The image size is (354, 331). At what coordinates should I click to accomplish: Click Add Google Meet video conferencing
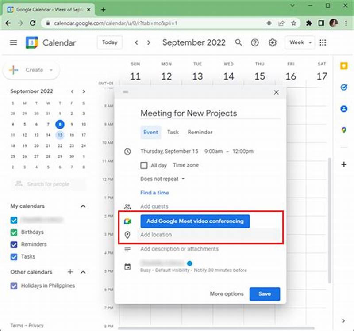tap(196, 221)
